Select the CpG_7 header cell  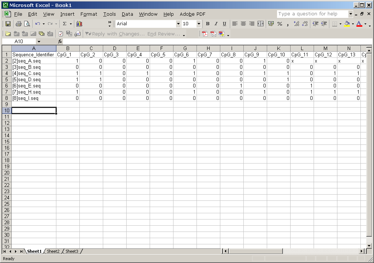pyautogui.click(x=208, y=55)
